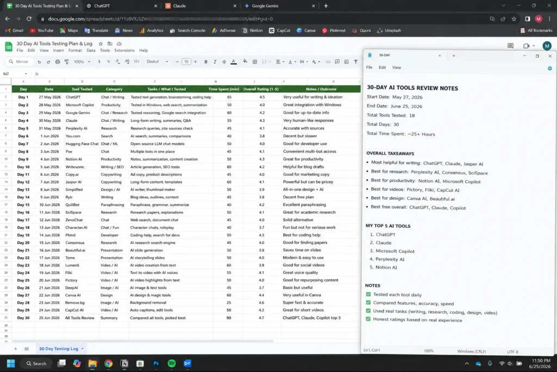Viewport: 557px width, 372px height.
Task: Open horizontal align dropdown
Action: [x=280, y=62]
